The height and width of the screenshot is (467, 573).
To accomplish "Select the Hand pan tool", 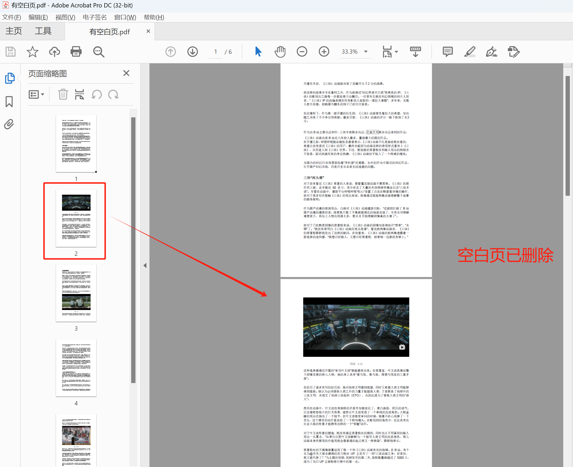I will [x=280, y=52].
